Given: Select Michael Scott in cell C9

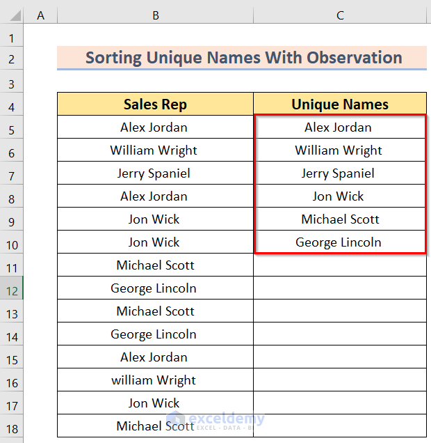Looking at the screenshot, I should [339, 219].
